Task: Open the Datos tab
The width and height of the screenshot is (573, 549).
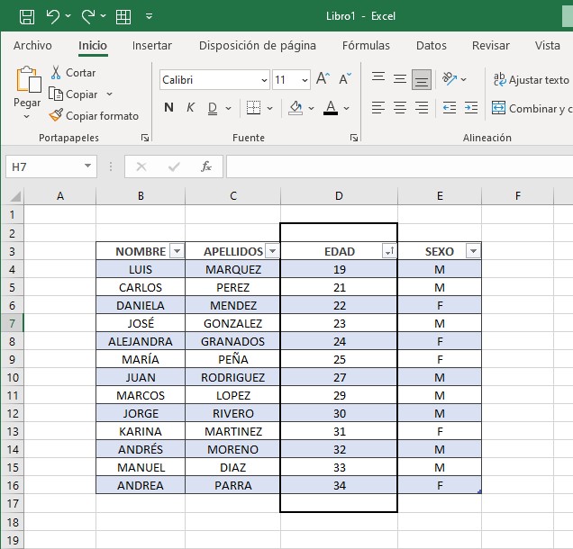Action: tap(432, 46)
